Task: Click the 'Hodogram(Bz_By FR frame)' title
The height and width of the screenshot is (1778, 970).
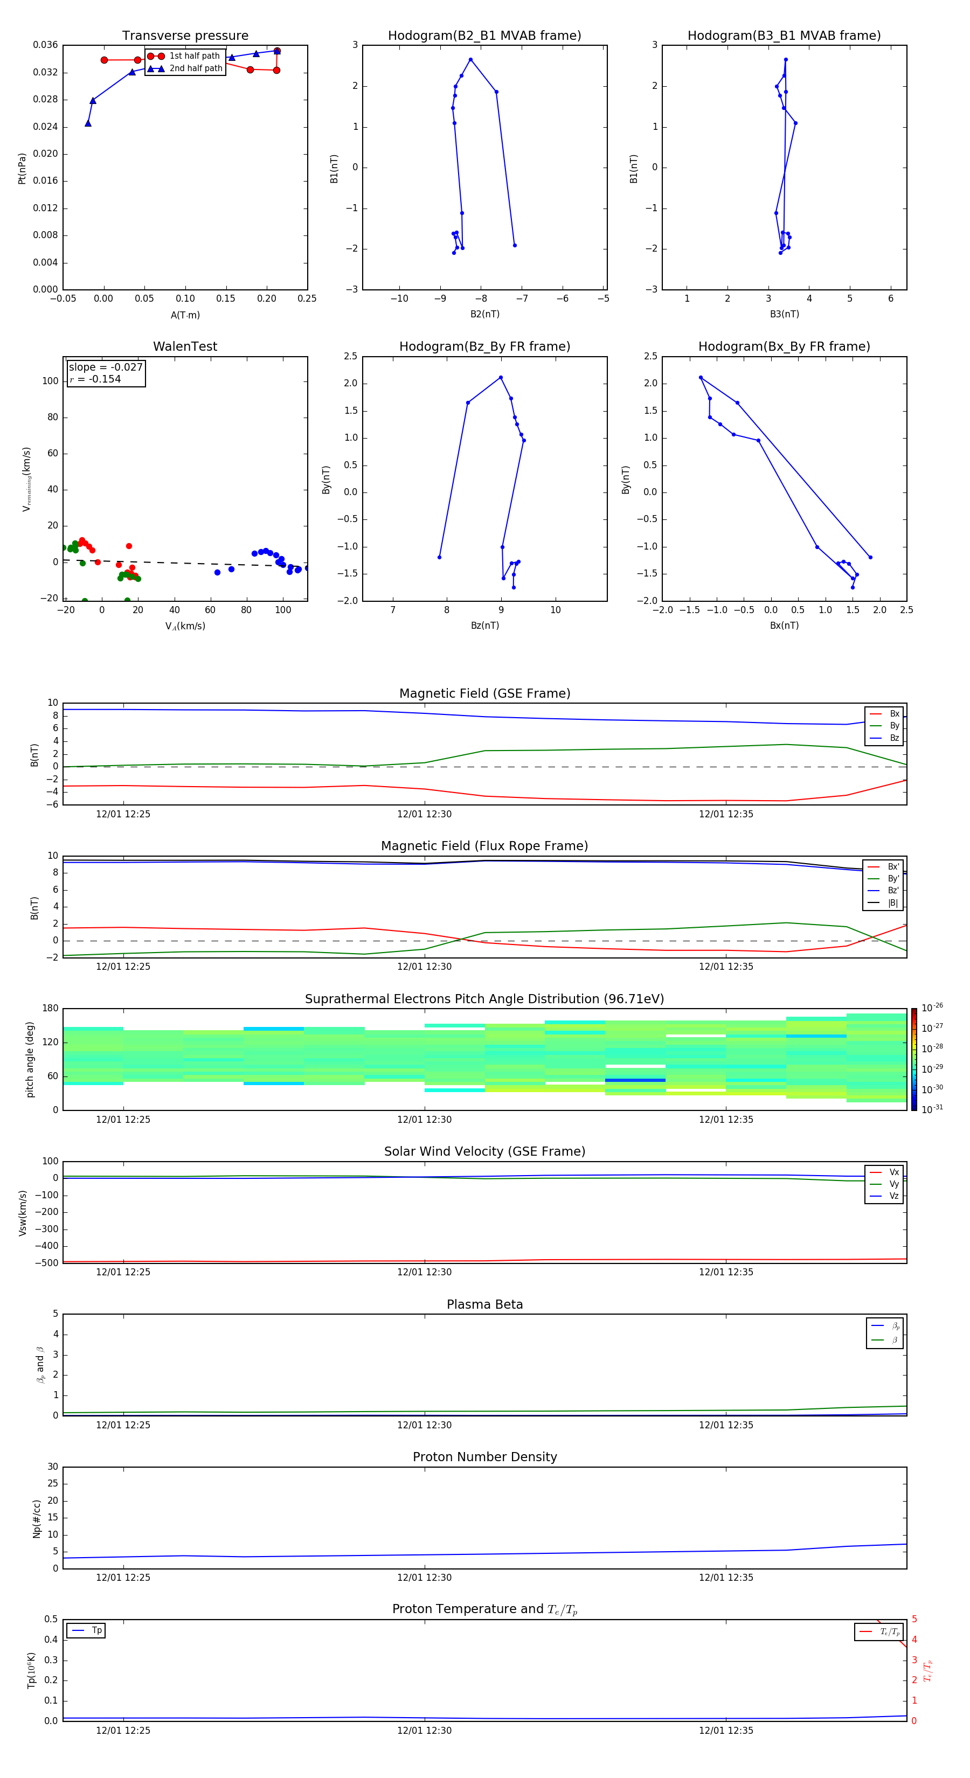Action: point(484,346)
